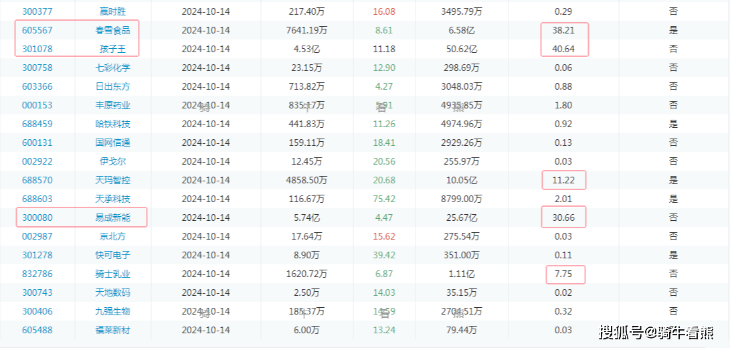Click the red 15.62 price in 京北方 row
Image resolution: width=730 pixels, height=348 pixels.
point(384,236)
